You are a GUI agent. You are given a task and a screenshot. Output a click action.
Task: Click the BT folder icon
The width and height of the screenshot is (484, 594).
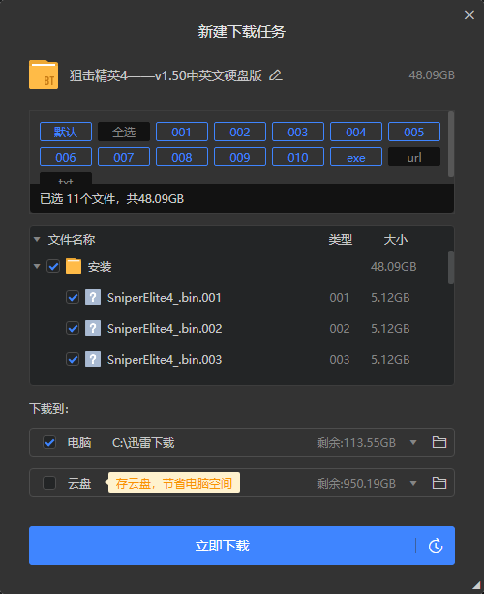[44, 74]
